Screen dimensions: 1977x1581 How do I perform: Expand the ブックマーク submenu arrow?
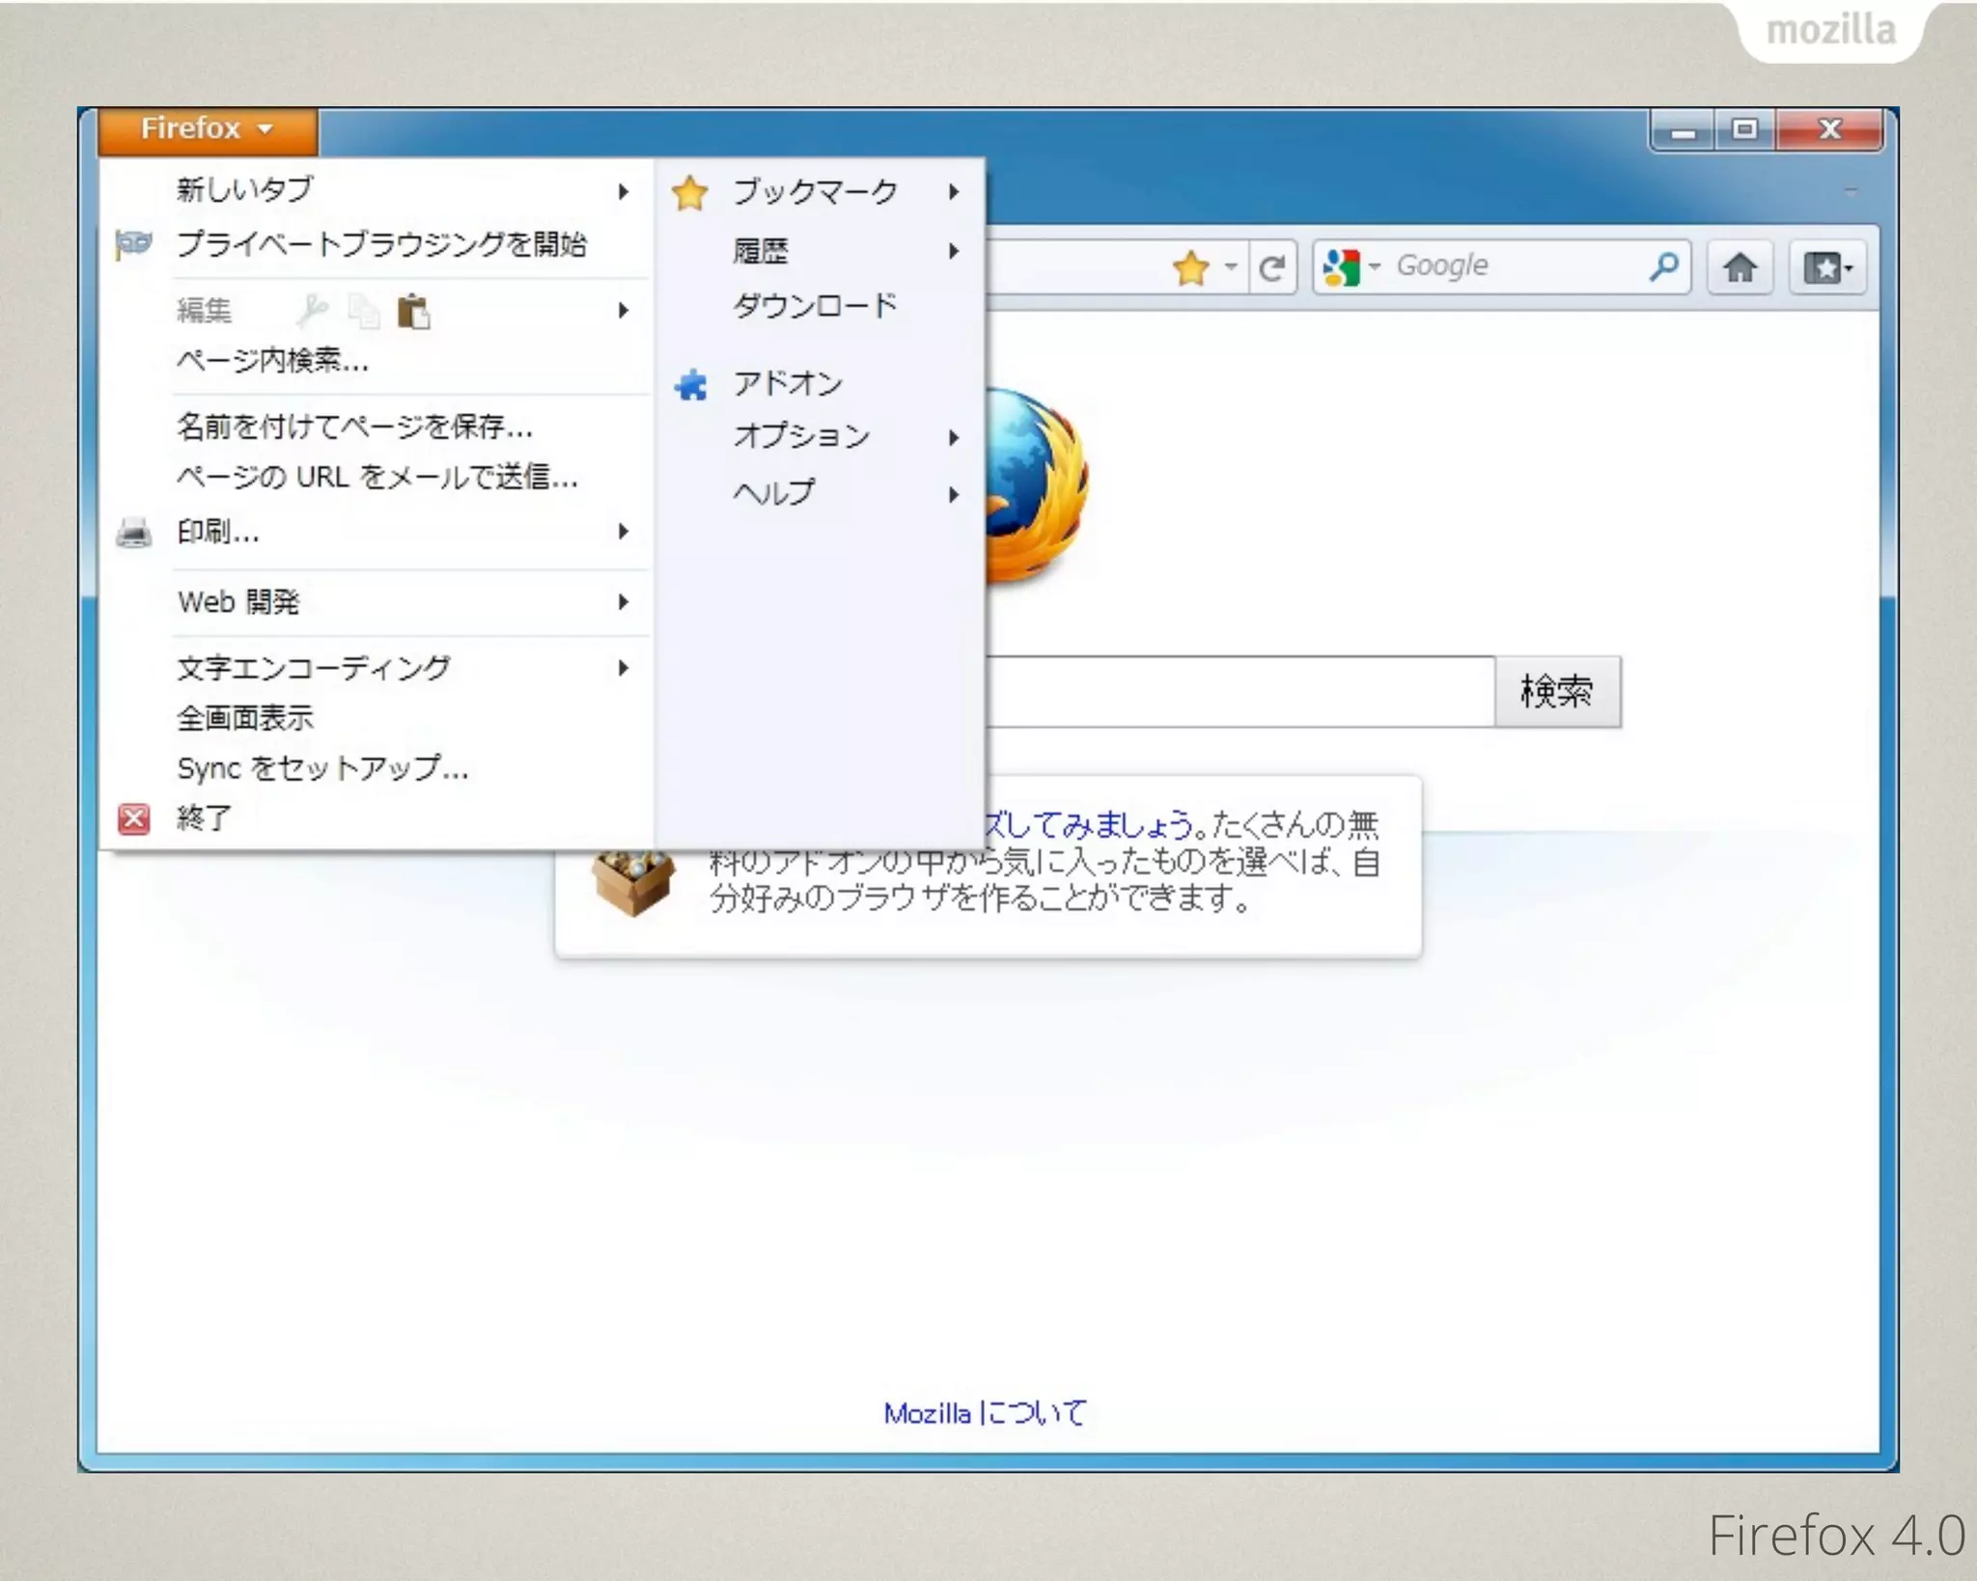[954, 192]
